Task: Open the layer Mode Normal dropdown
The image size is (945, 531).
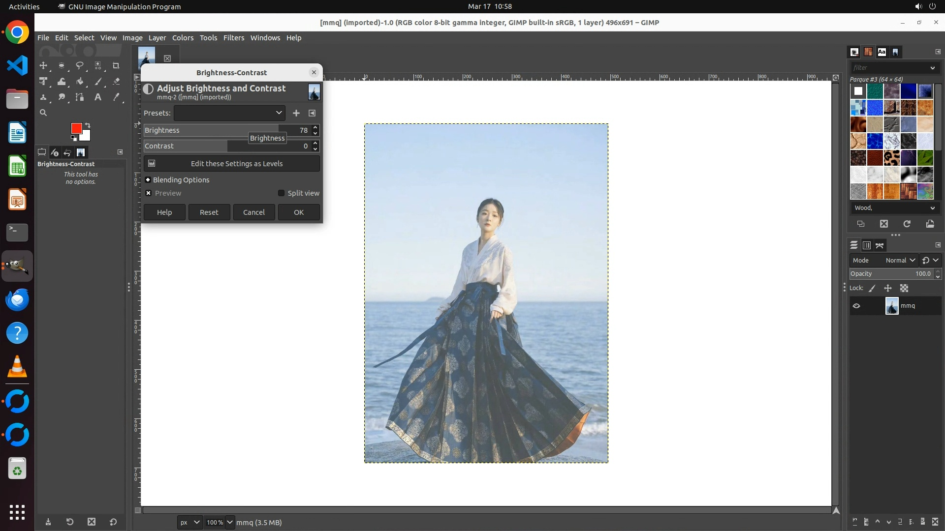Action: tap(900, 260)
